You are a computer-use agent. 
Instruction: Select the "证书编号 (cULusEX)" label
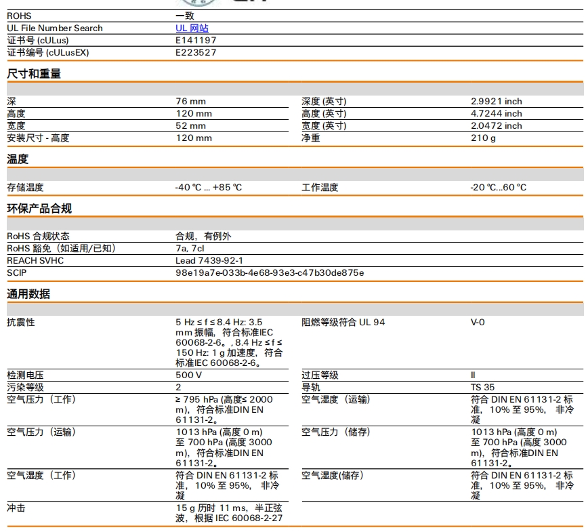[48, 53]
